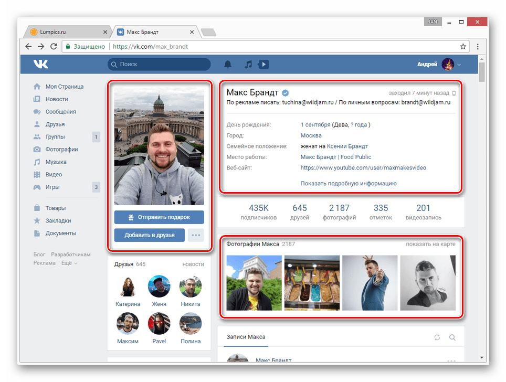The width and height of the screenshot is (506, 382).
Task: Click the note icon beside Музыка
Action: click(37, 162)
